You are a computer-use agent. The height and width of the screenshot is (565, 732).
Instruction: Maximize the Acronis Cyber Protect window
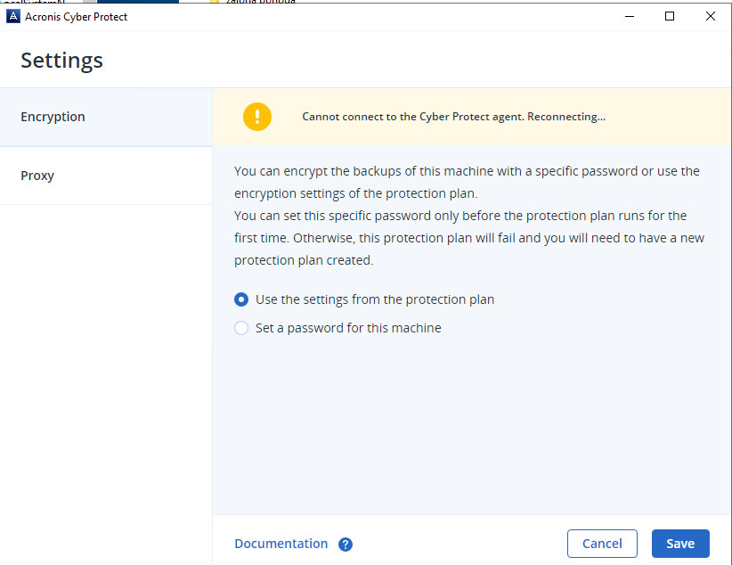(670, 16)
